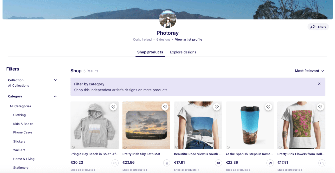The height and width of the screenshot is (173, 335).
Task: Click magnifier icon under Pringle Bay hoodie
Action: (x=115, y=163)
